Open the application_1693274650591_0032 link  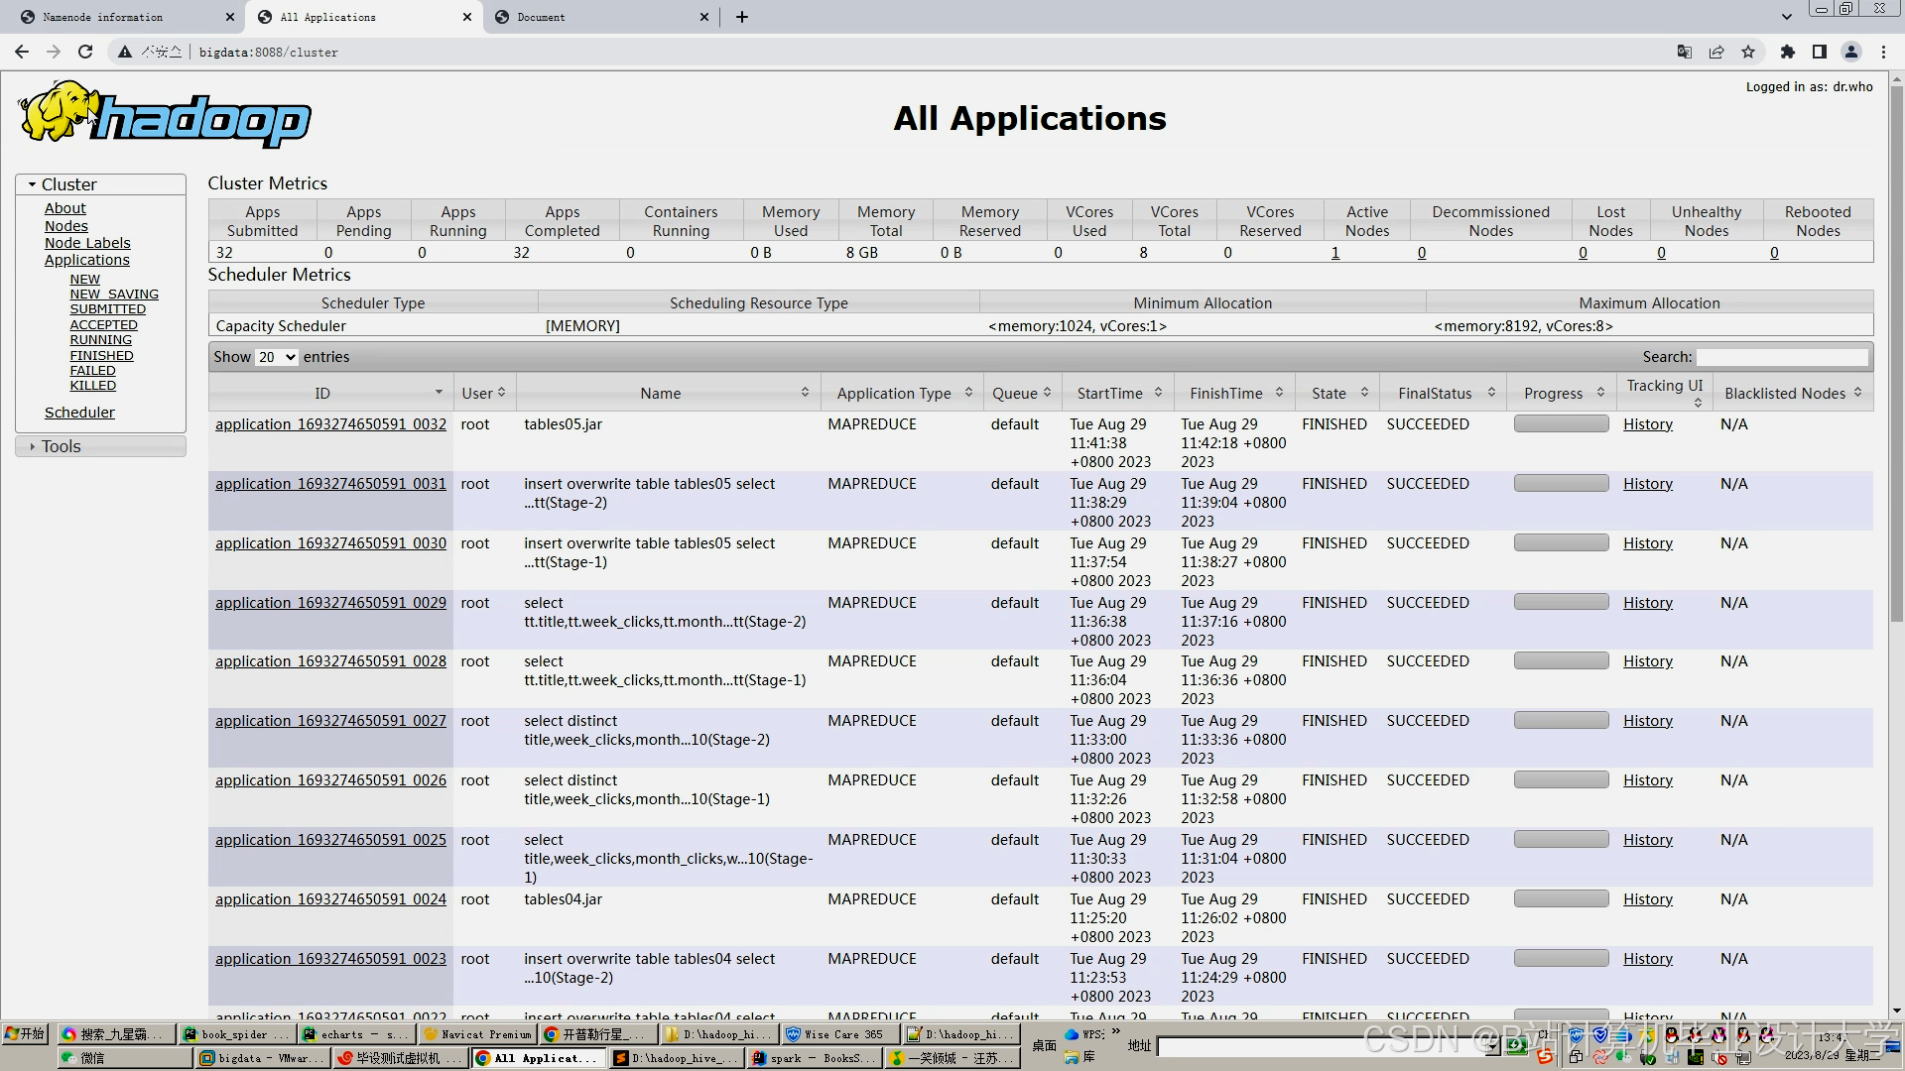click(330, 424)
